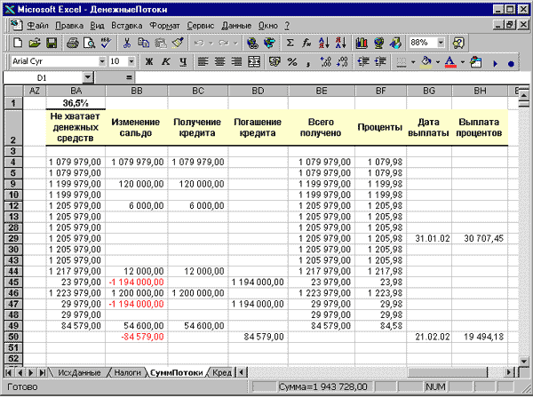Screen dimensions: 533x398
Task: Open the 88% zoom dropdown
Action: coord(441,43)
